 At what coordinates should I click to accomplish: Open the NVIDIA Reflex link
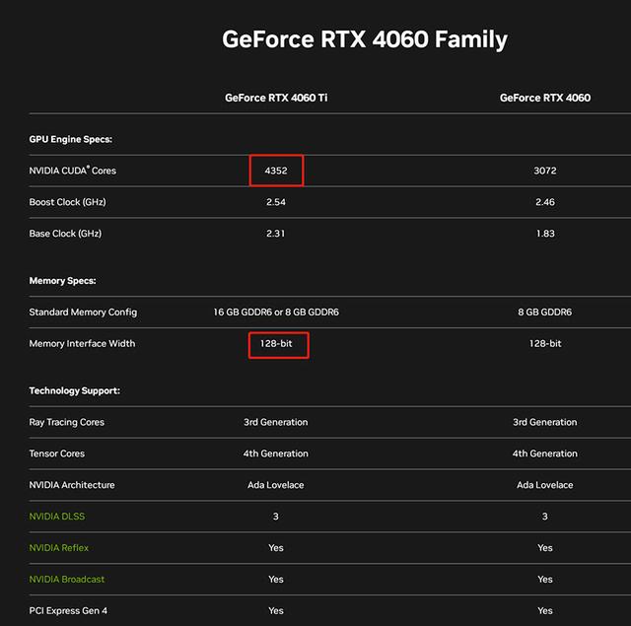pyautogui.click(x=59, y=547)
